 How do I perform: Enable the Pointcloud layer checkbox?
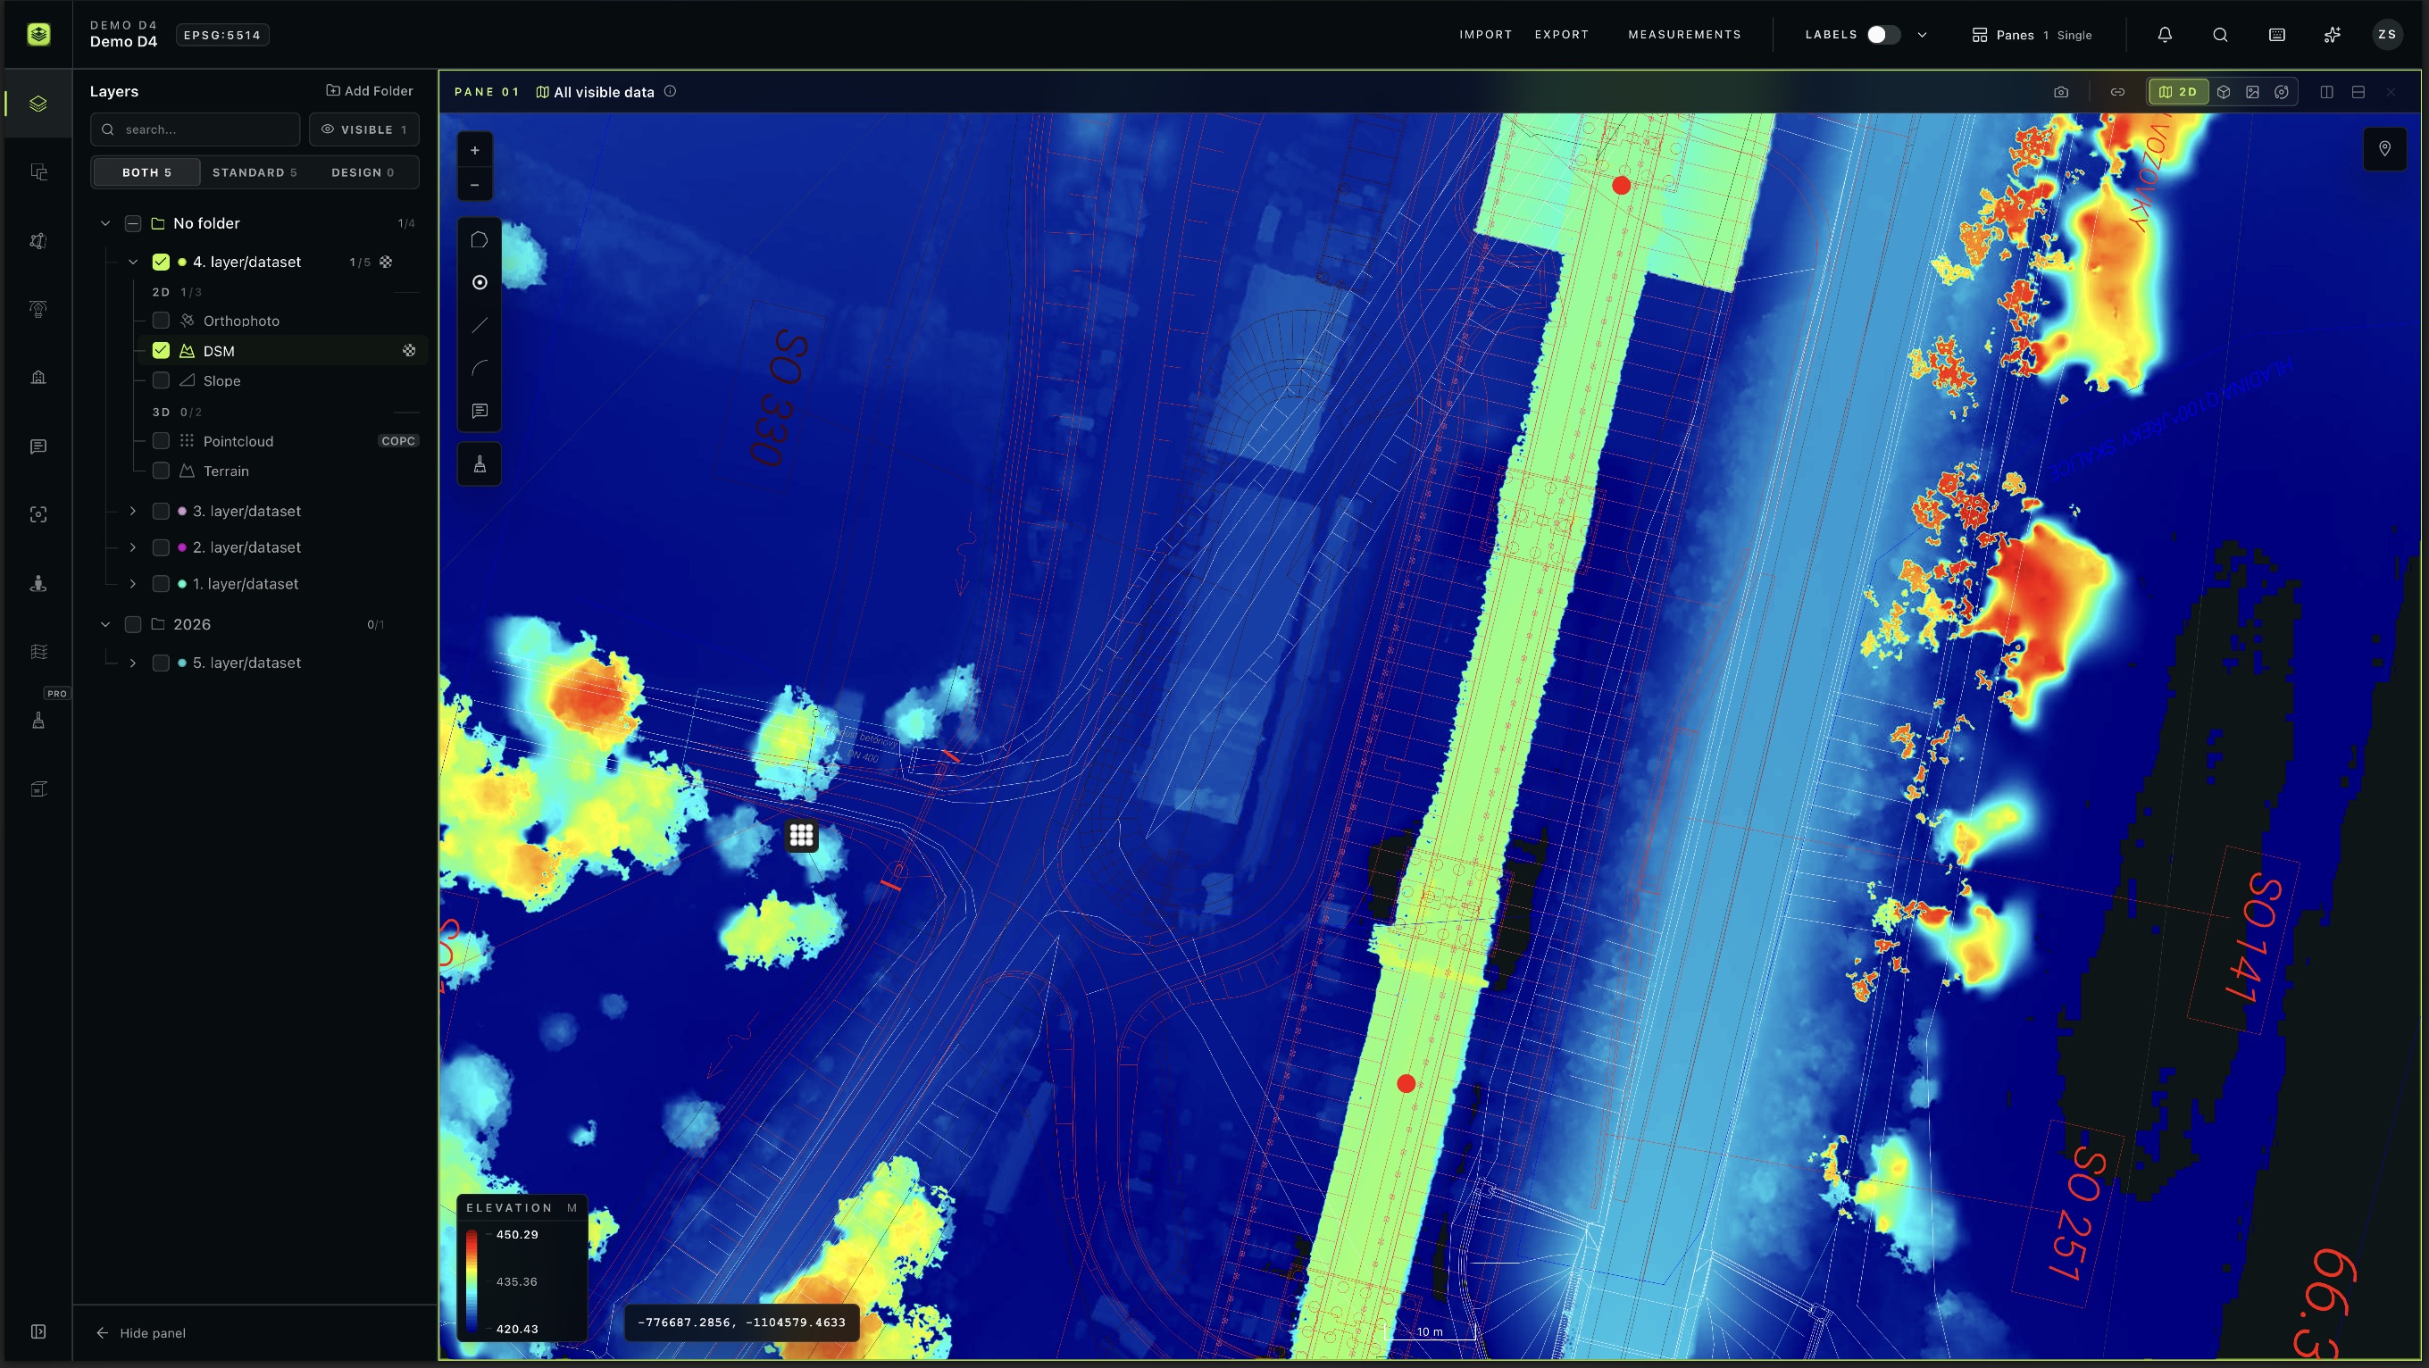[162, 441]
